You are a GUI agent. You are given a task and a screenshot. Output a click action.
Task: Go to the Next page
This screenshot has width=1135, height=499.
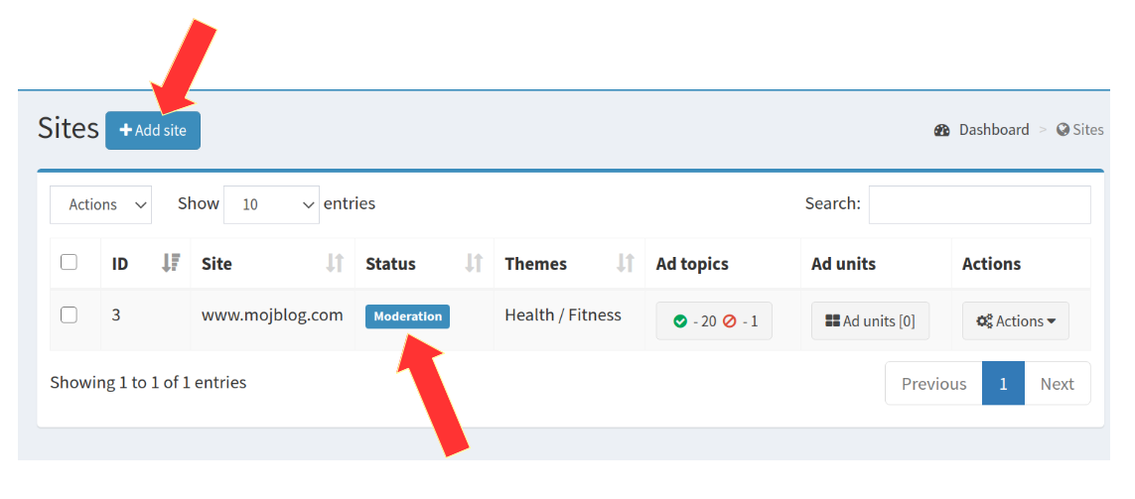1057,383
